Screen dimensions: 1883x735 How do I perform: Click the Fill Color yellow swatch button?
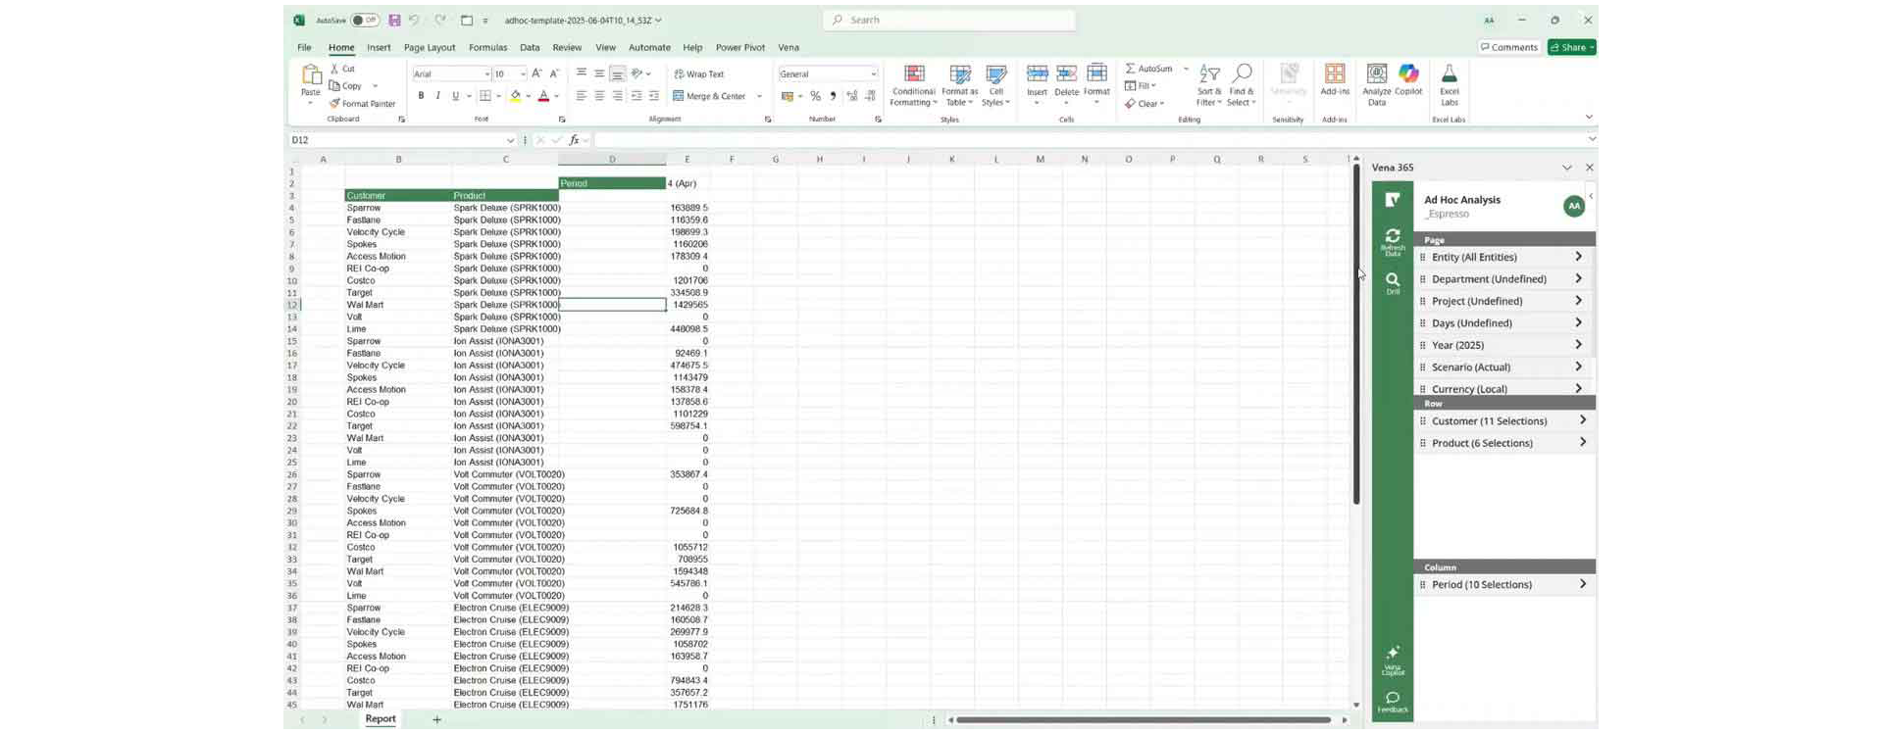(515, 96)
